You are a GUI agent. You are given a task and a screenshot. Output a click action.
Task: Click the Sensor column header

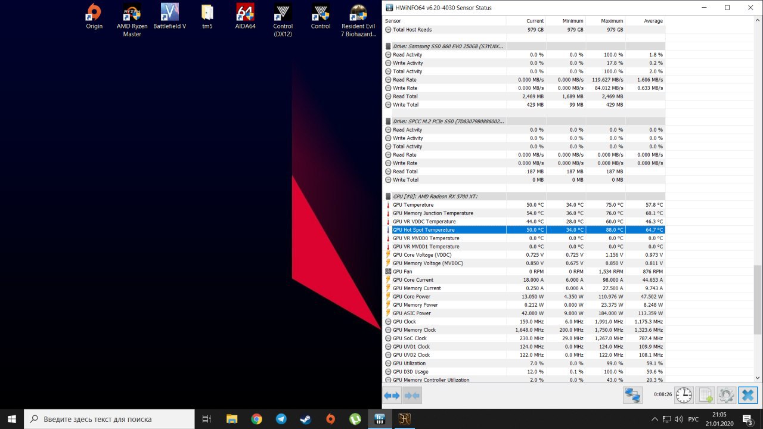click(444, 21)
